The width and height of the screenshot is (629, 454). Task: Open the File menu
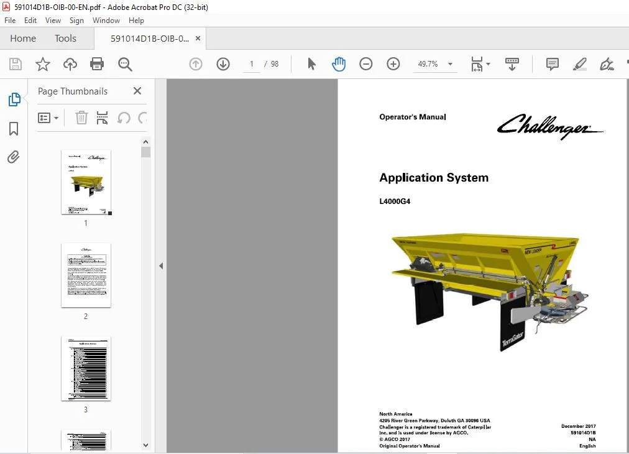coord(10,21)
